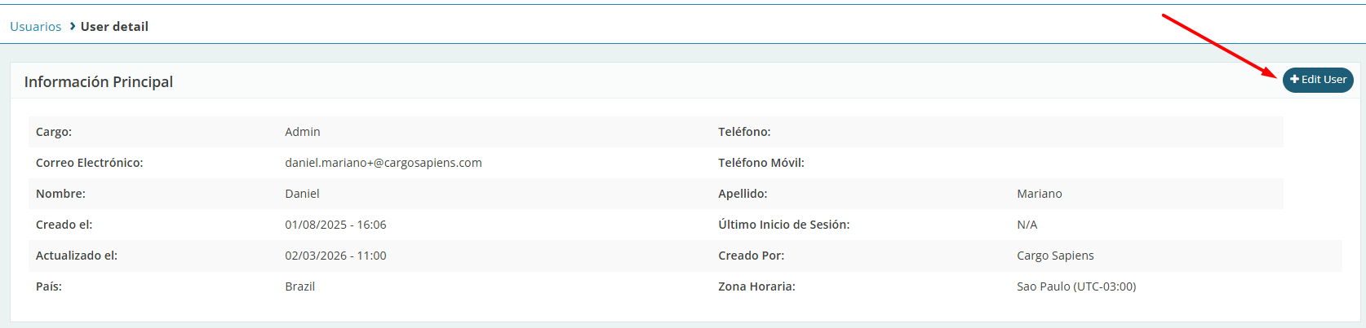This screenshot has height=328, width=1366.
Task: Click the Admin cargo value
Action: pos(303,132)
